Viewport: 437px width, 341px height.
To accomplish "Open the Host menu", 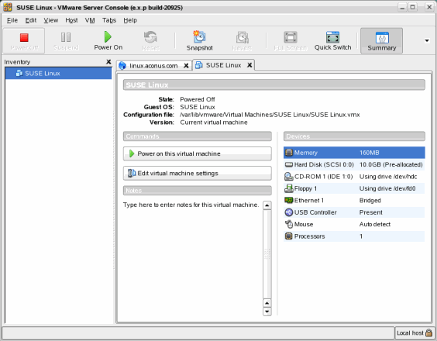I will coord(71,20).
